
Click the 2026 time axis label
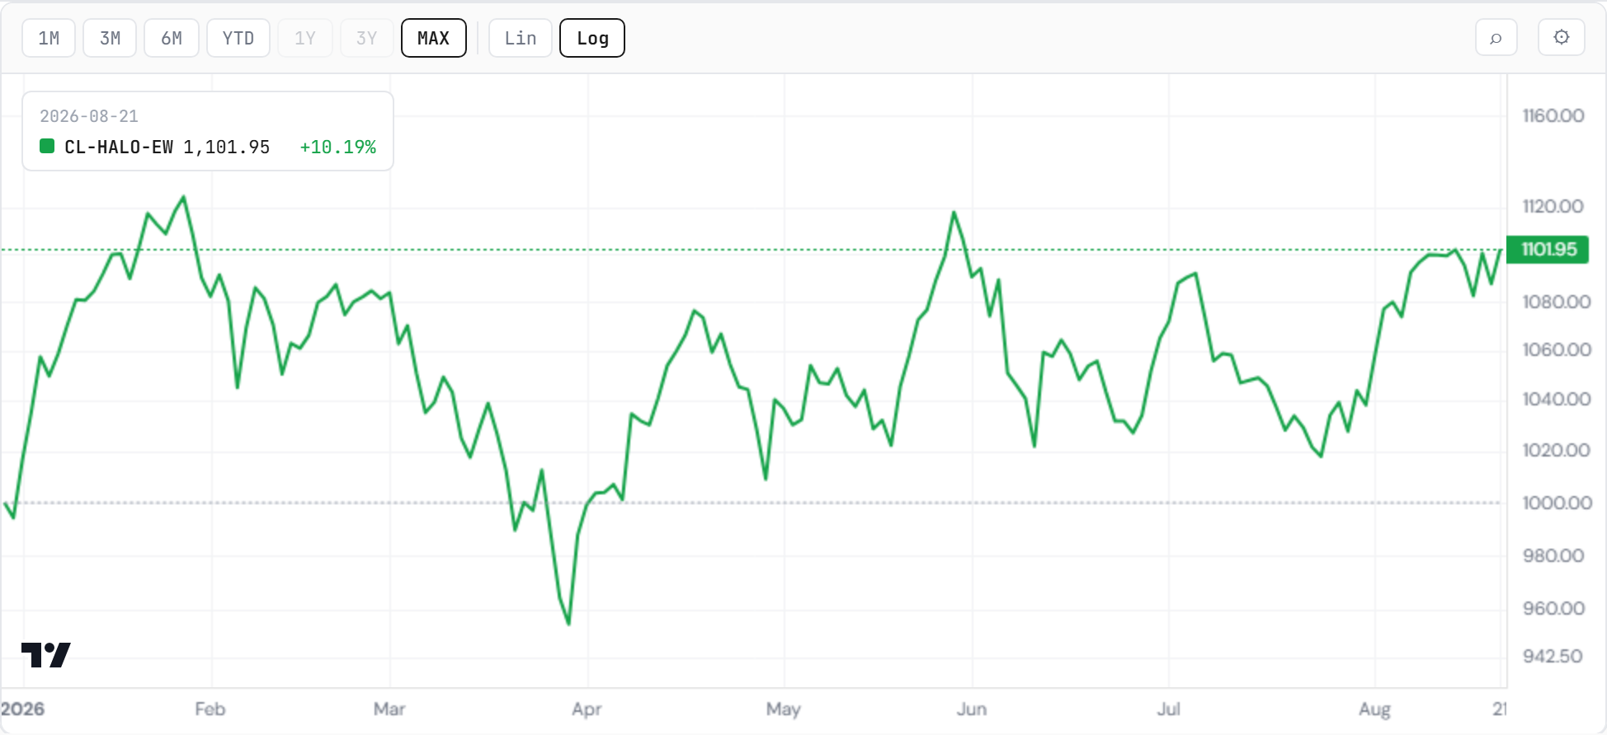coord(23,709)
